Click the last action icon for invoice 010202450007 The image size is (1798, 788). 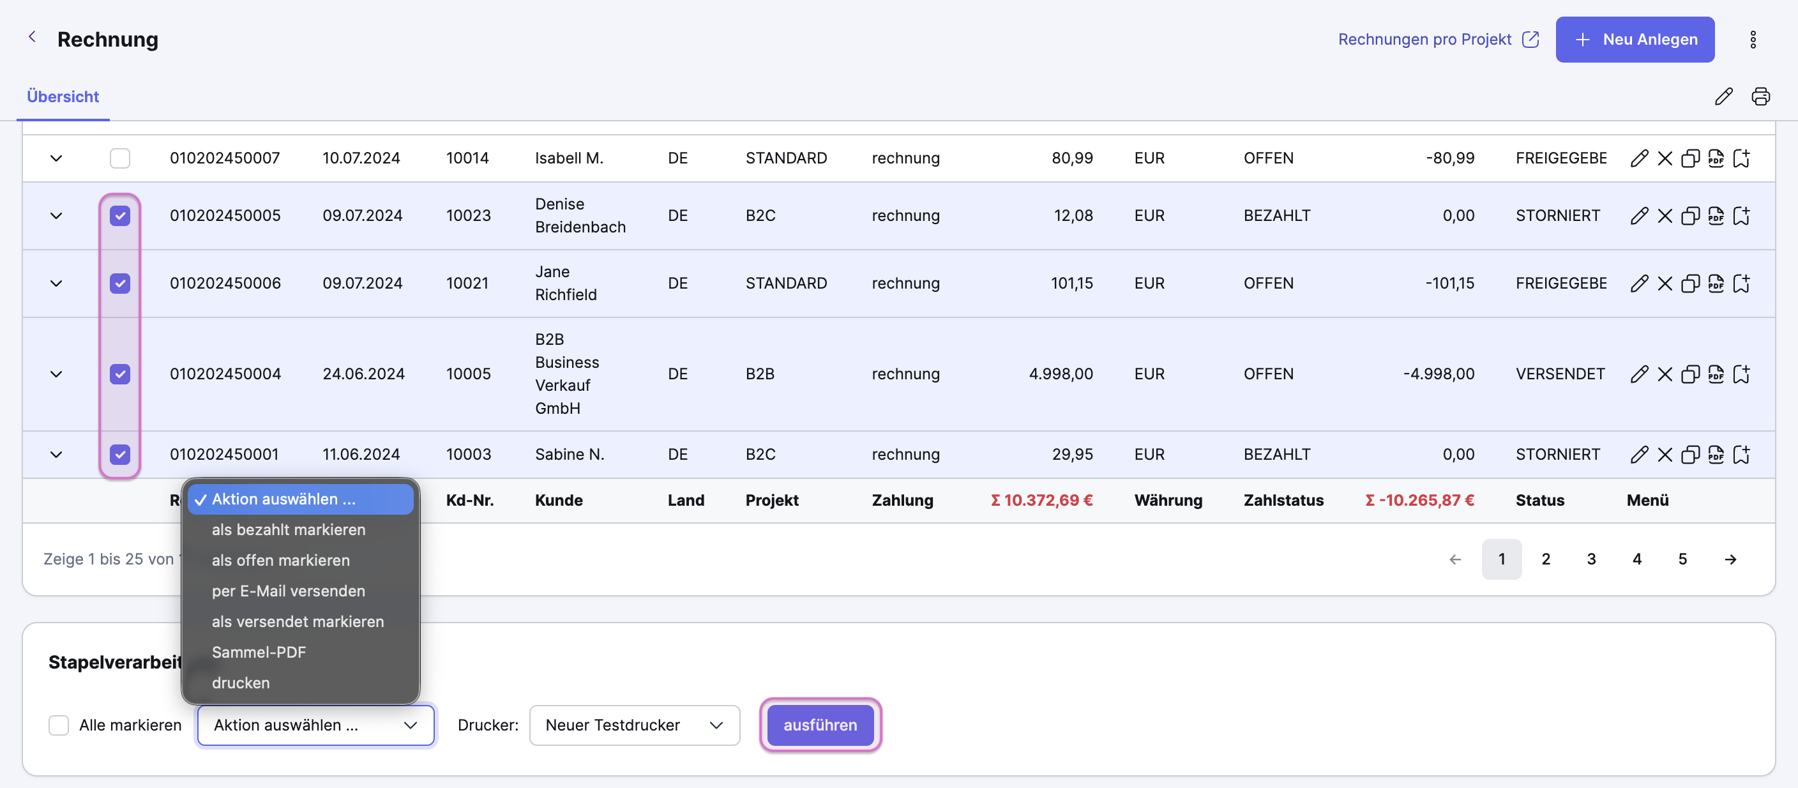1741,158
